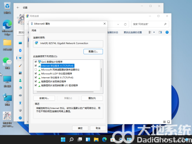Select Internet 协议版本 6 (TCP/IPv6) list row
Viewport: 192px width, 144px height.
(x=57, y=78)
